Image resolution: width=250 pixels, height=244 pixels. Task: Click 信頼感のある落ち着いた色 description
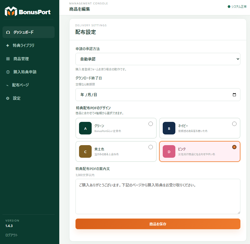coord(193,131)
